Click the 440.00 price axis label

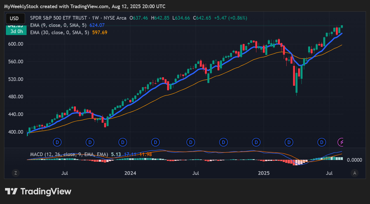point(15,114)
